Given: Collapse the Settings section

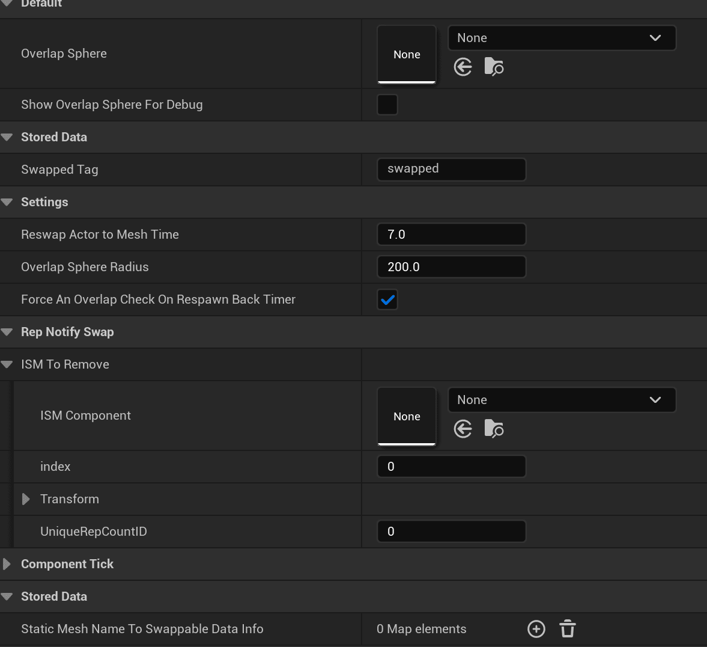Looking at the screenshot, I should [x=7, y=202].
